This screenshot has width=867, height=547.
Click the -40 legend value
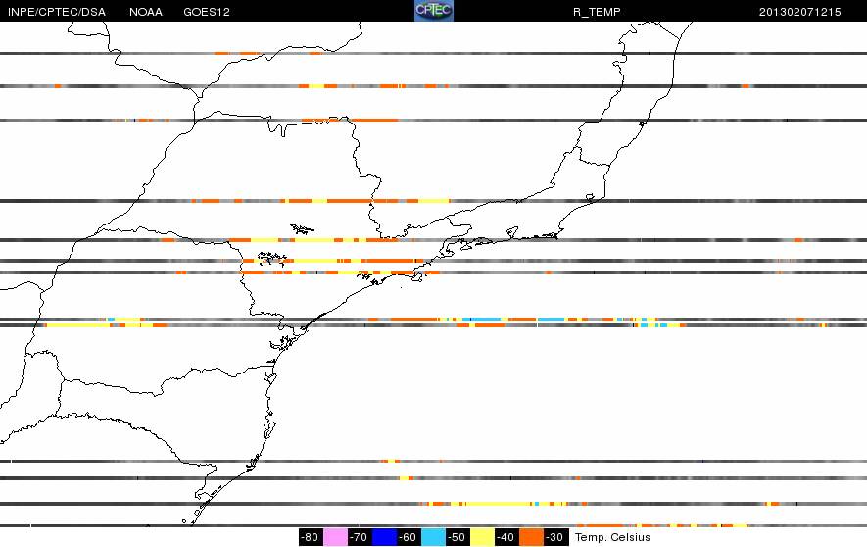(506, 537)
